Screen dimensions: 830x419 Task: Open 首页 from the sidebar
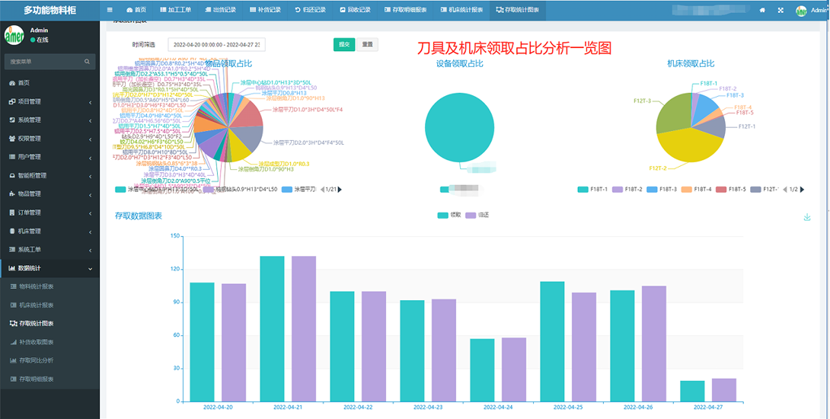[24, 82]
